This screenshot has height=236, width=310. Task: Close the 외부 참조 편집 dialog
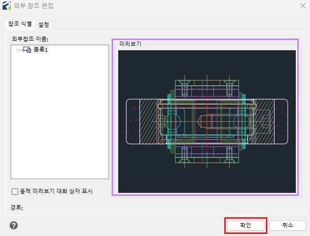[x=303, y=6]
